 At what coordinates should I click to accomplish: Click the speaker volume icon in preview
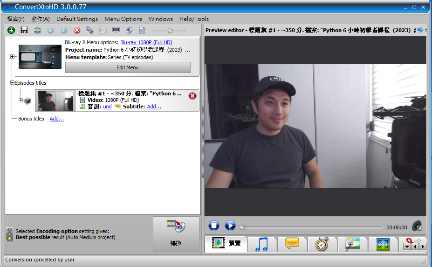pos(417,227)
